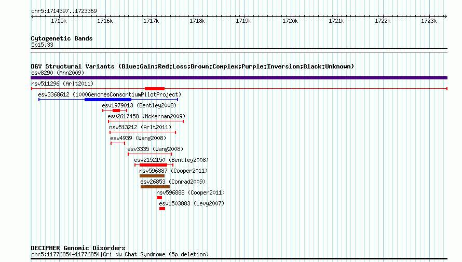Screen dimensions: 462x262
Task: Click the 1716k ruler mark
Action: tap(105, 21)
